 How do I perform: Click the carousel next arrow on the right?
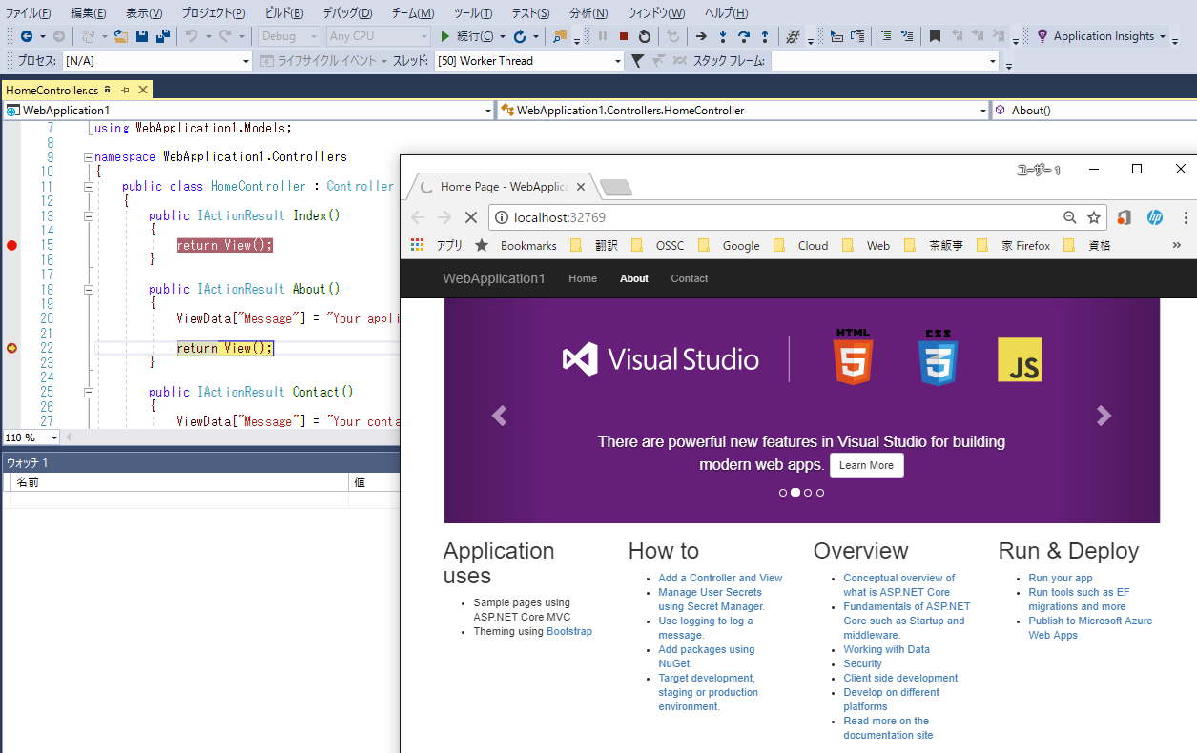click(1104, 416)
